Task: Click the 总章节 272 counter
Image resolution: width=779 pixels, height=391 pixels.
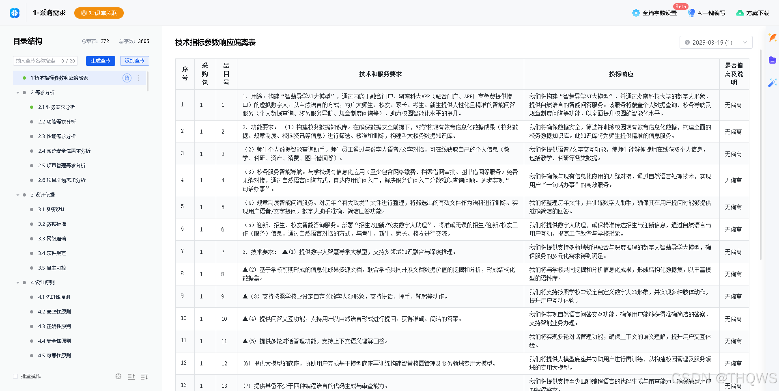Action: (95, 41)
